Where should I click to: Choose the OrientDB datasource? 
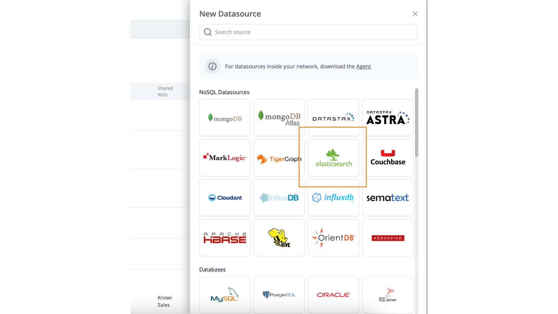pos(333,238)
